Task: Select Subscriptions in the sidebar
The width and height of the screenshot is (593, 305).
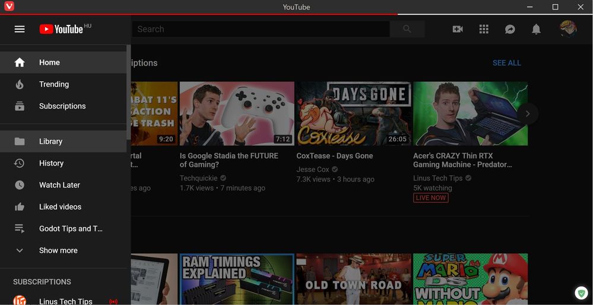Action: [63, 106]
